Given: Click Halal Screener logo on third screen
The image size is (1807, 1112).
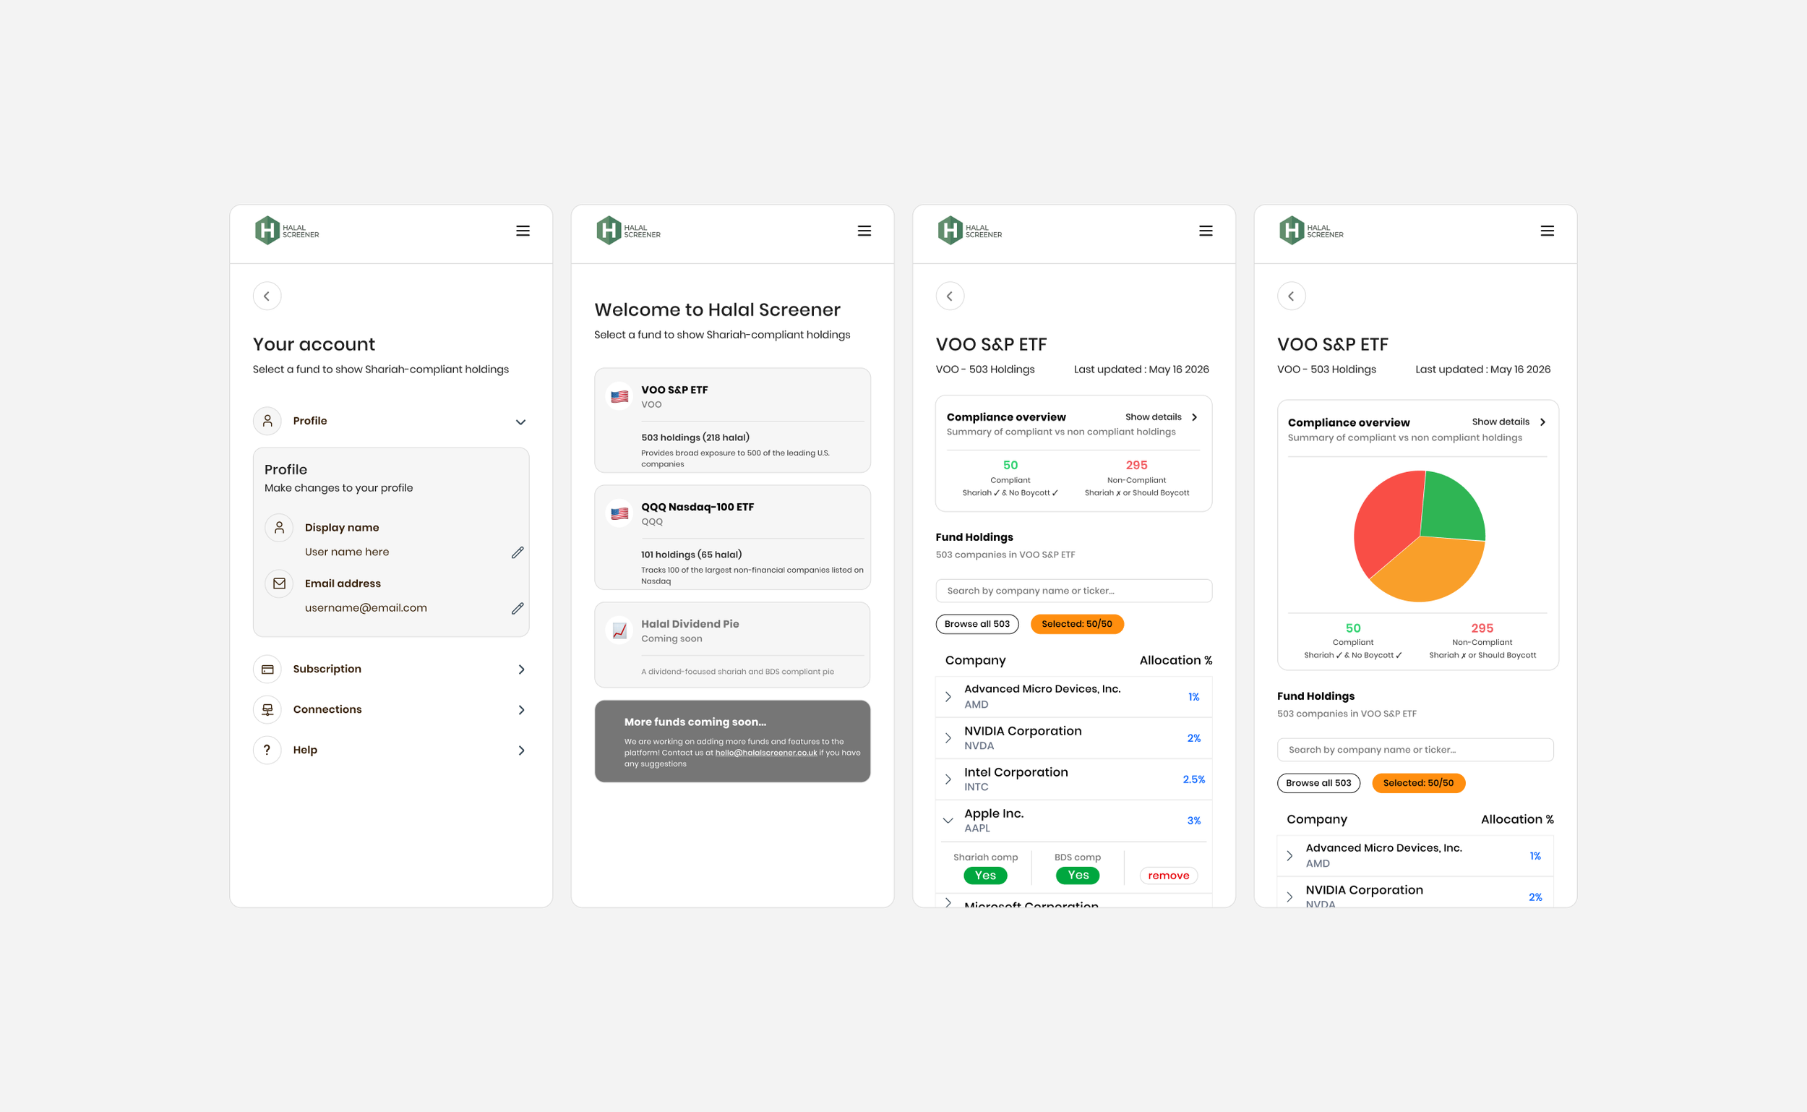Looking at the screenshot, I should click(970, 231).
